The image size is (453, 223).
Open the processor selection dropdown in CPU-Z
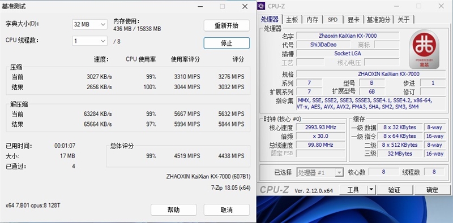coord(320,173)
